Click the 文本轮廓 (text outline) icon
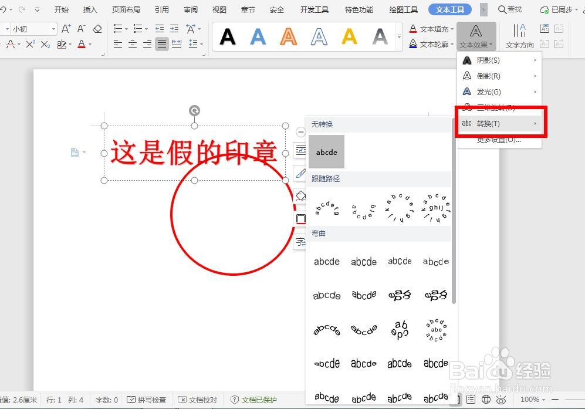Image resolution: width=585 pixels, height=409 pixels. (414, 45)
